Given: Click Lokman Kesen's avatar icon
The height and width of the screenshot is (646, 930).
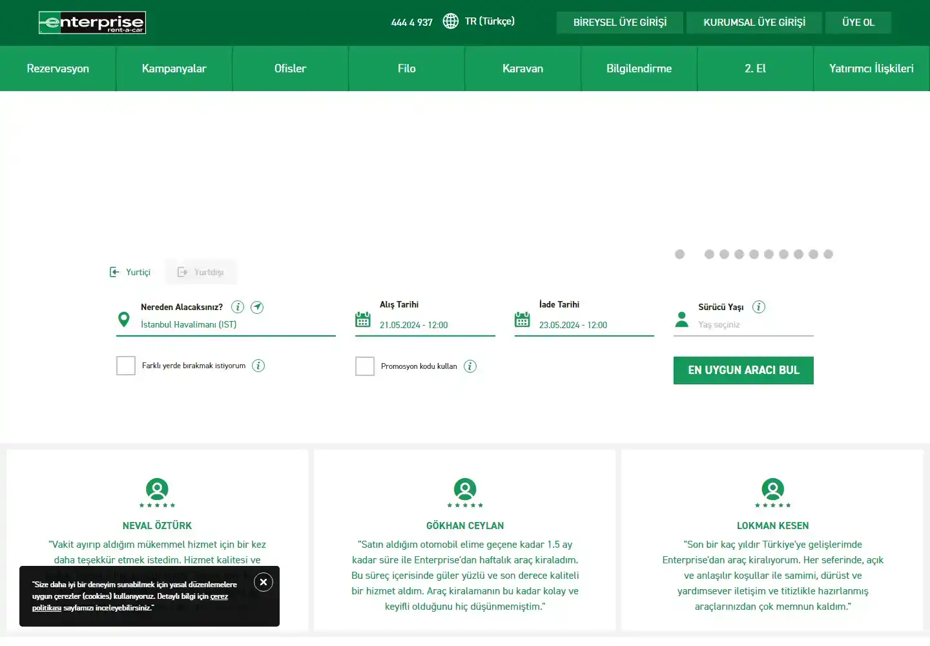Looking at the screenshot, I should point(773,489).
